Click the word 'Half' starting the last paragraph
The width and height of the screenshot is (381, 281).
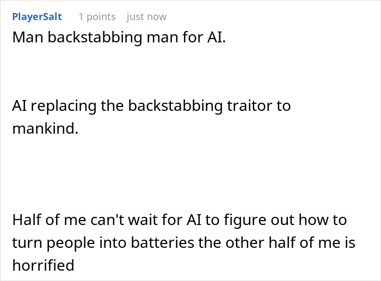tap(25, 221)
